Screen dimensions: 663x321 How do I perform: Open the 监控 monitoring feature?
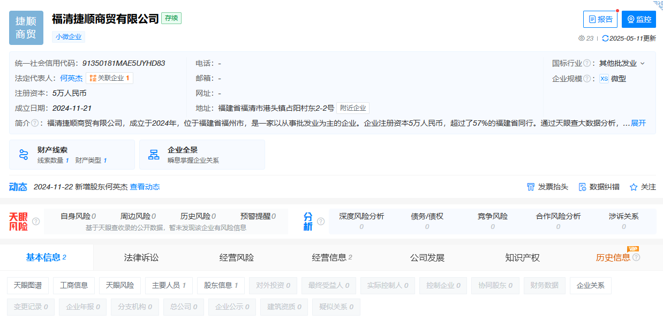point(639,19)
